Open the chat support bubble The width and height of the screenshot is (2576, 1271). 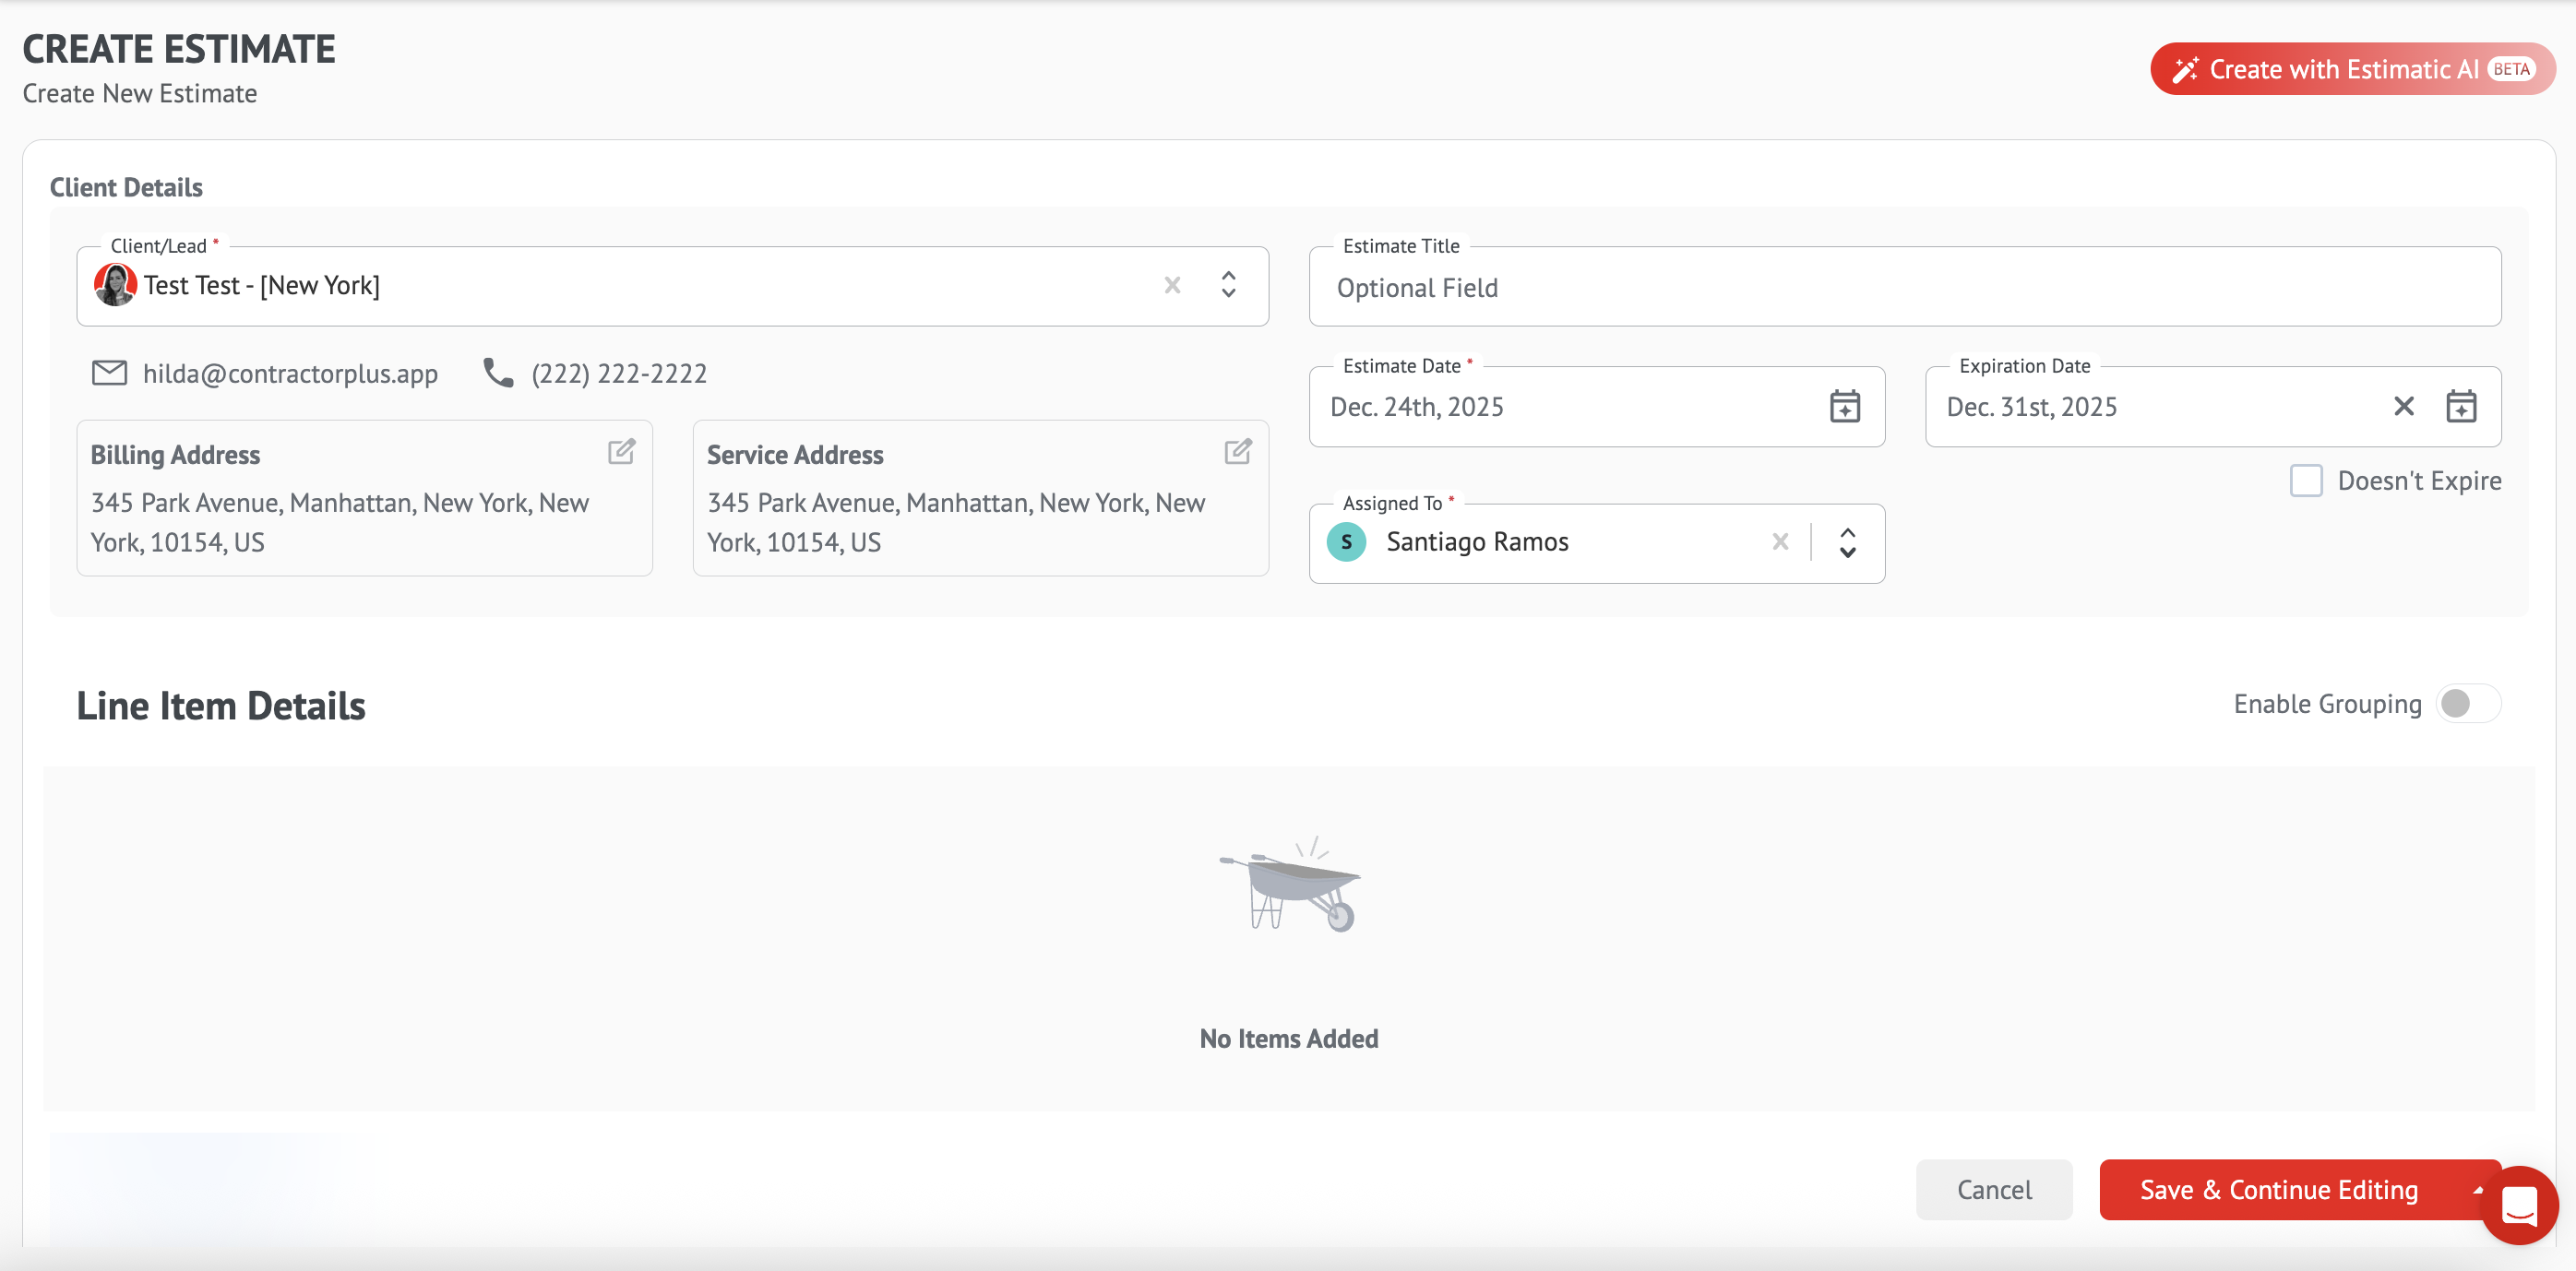2519,1205
